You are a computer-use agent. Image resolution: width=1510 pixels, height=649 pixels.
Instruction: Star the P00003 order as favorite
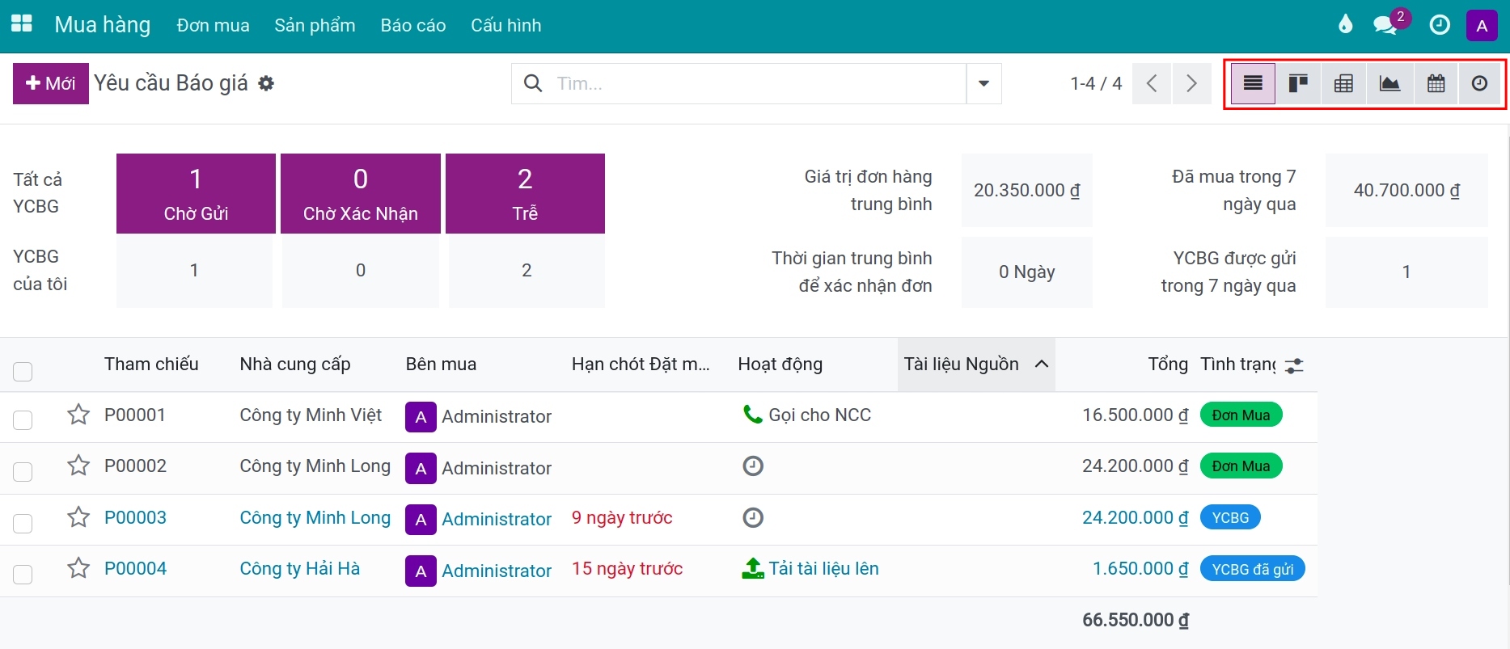pyautogui.click(x=78, y=517)
